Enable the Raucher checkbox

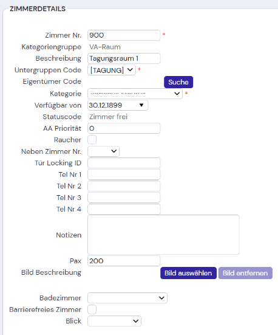(92, 140)
